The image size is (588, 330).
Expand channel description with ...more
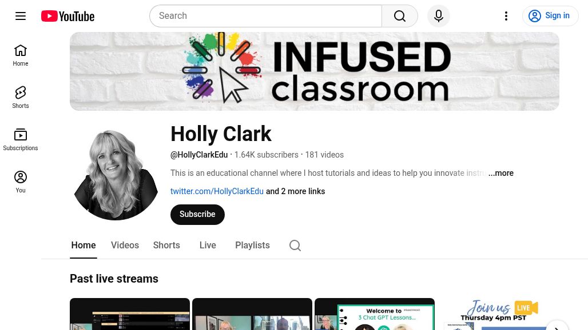pos(501,173)
